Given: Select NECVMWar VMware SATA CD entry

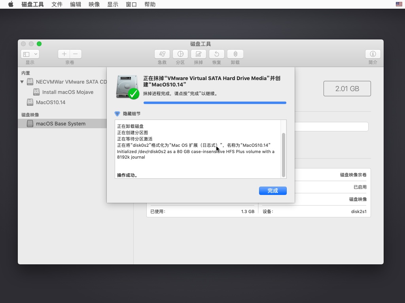Looking at the screenshot, I should click(71, 82).
